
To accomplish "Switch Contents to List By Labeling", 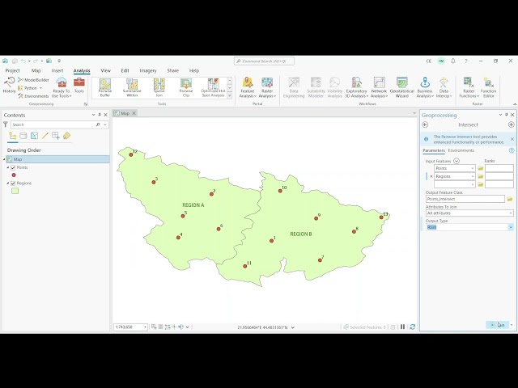I will point(66,136).
